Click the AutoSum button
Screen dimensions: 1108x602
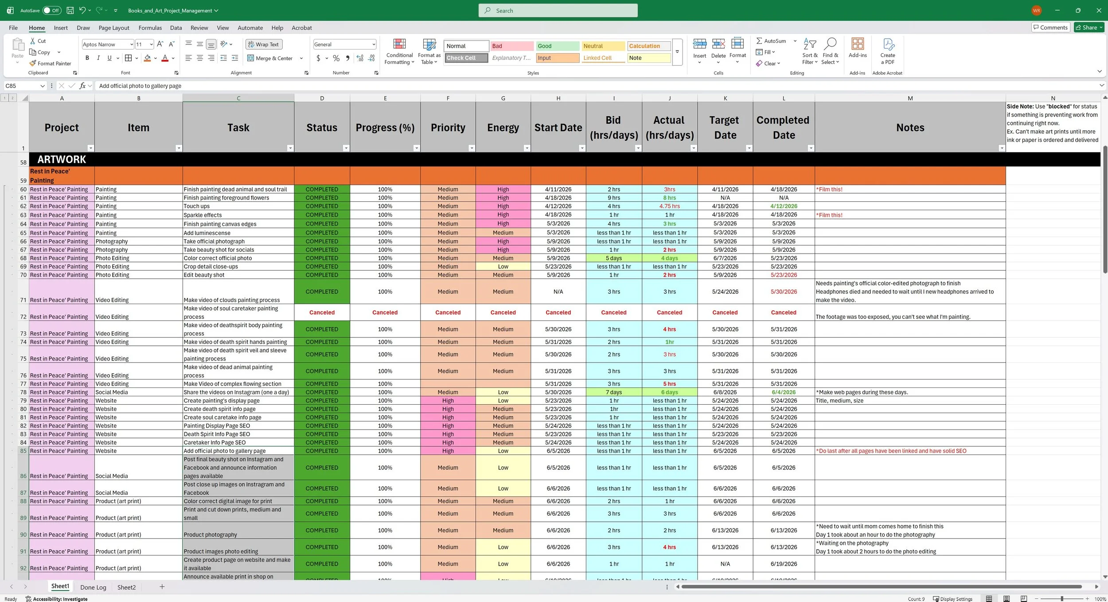[x=771, y=41]
